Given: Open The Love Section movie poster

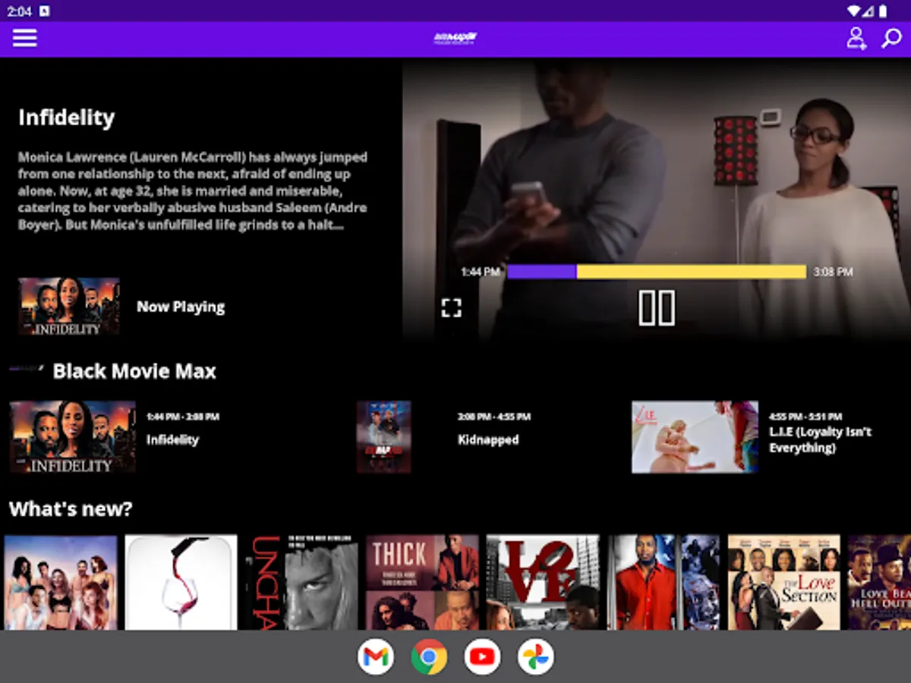Looking at the screenshot, I should pyautogui.click(x=784, y=583).
